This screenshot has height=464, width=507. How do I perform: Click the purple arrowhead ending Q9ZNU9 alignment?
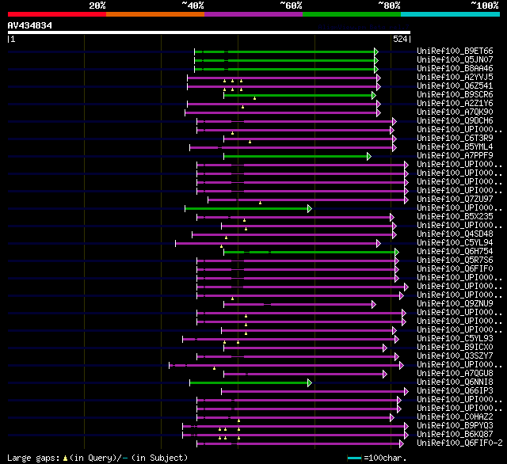coord(374,304)
